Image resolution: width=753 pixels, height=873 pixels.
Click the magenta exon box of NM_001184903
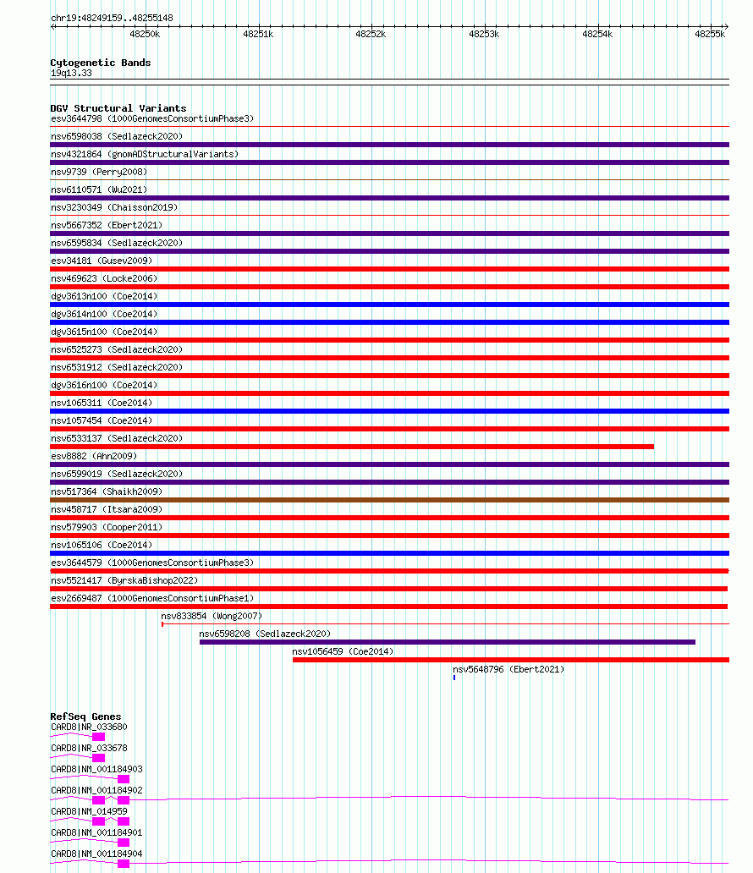pos(124,779)
